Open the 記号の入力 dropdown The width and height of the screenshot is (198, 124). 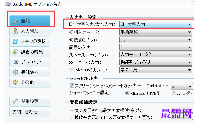[156, 47]
